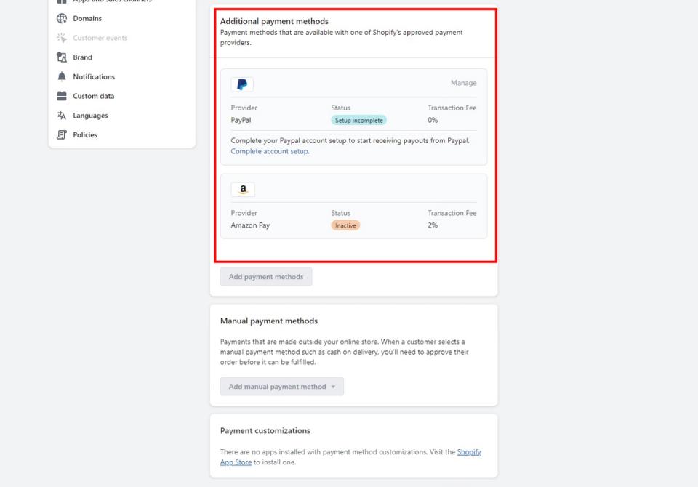Click Manual payment methods heading

[269, 321]
